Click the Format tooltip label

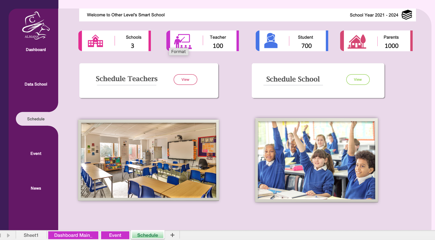click(x=179, y=51)
